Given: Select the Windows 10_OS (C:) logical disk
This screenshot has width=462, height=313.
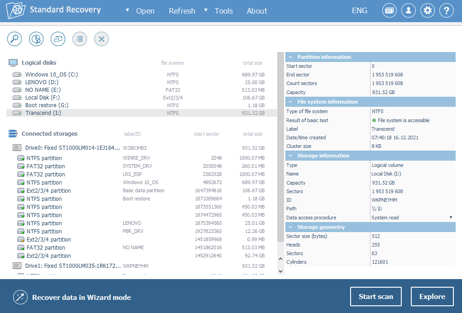Looking at the screenshot, I should 51,75.
